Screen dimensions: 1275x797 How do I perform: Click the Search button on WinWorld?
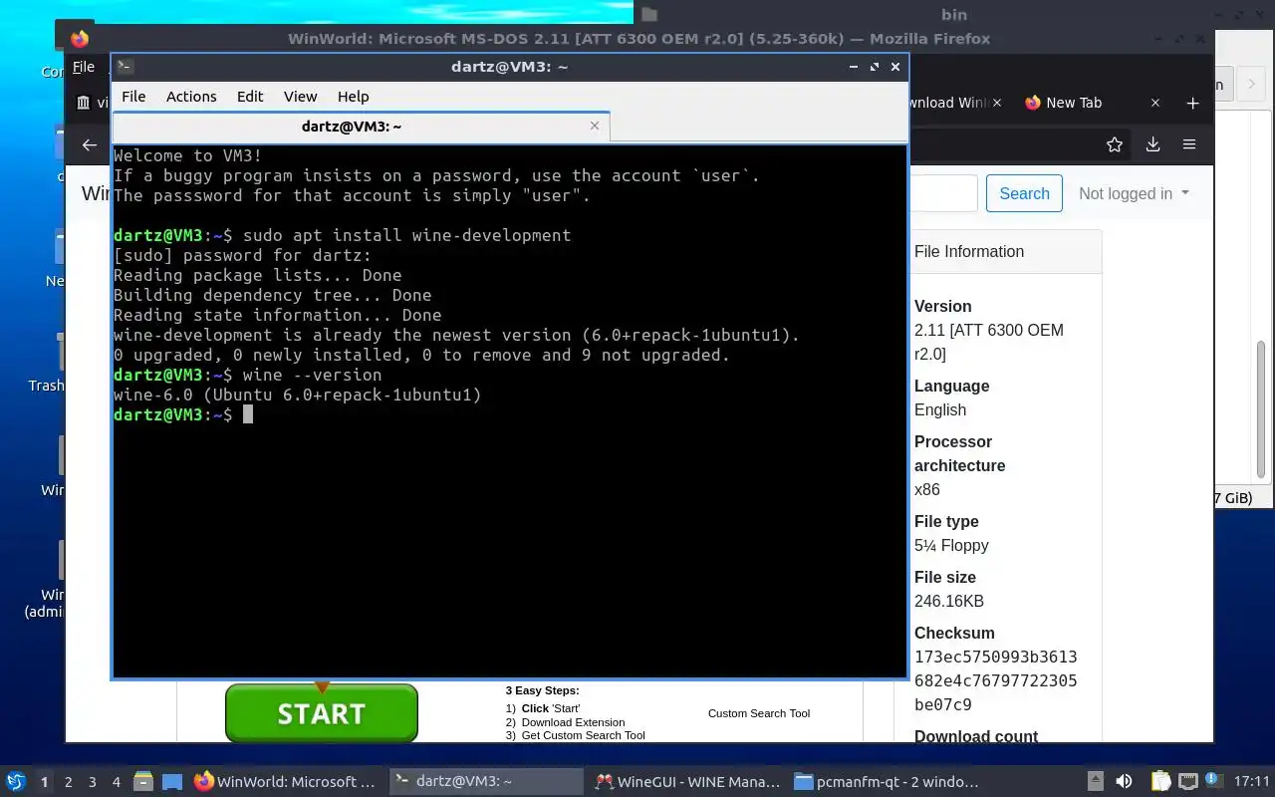coord(1024,193)
